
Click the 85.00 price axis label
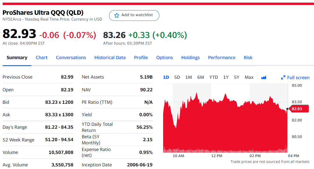click(297, 85)
